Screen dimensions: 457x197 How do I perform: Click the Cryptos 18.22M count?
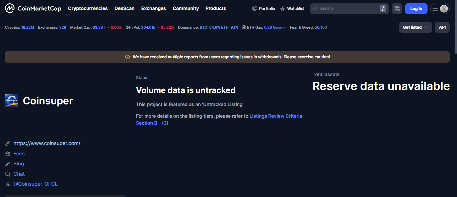(x=27, y=27)
